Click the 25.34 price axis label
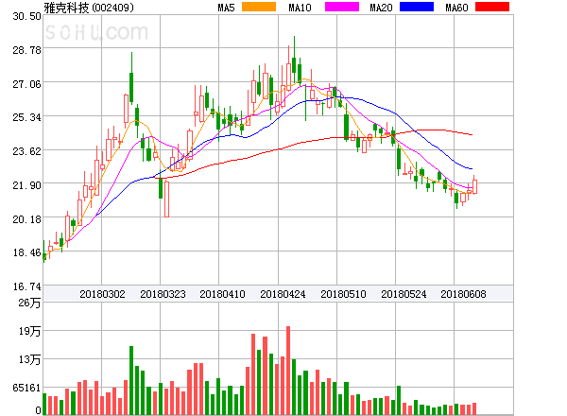Image resolution: width=567 pixels, height=416 pixels. click(x=26, y=117)
